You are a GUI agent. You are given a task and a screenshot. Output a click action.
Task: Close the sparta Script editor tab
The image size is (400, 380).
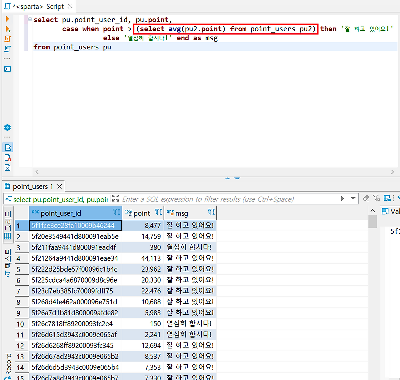click(70, 6)
